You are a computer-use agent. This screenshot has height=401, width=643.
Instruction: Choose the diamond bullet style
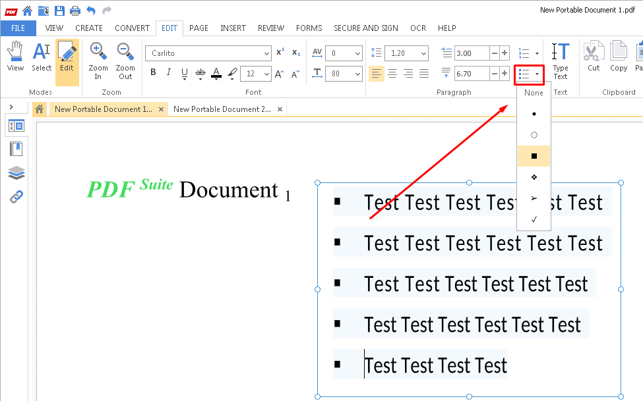point(534,177)
